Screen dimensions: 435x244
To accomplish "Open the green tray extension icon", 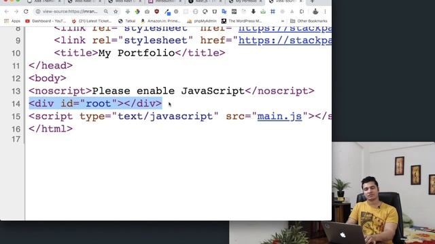I will tap(263, 12).
